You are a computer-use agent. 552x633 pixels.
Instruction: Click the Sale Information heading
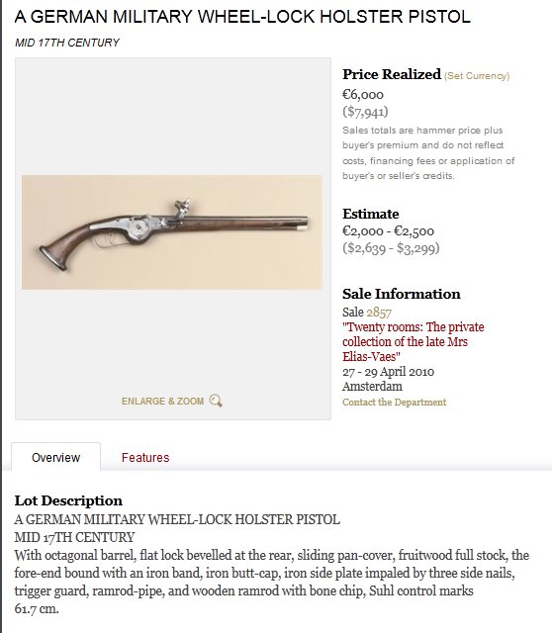402,294
